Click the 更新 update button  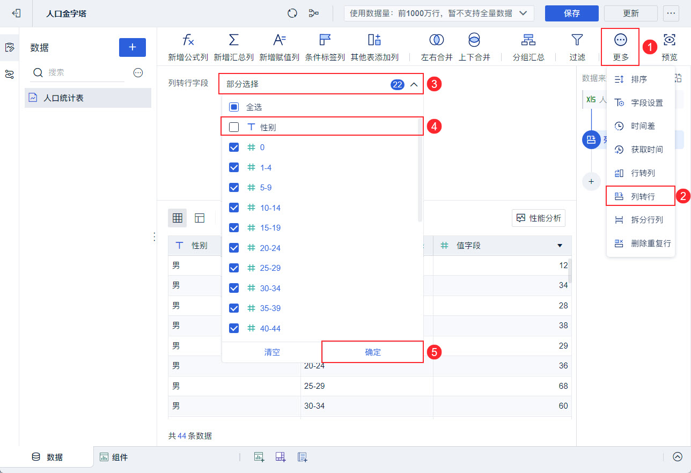point(631,13)
